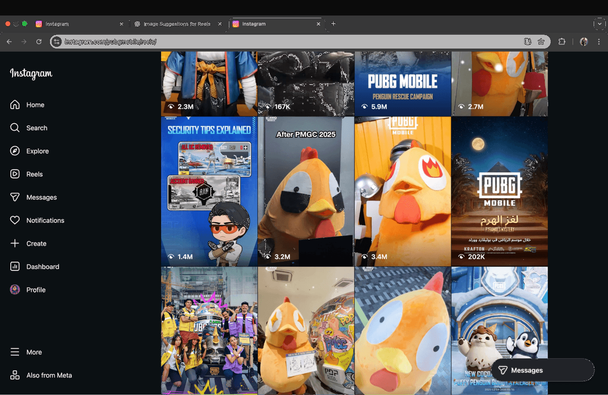Expand the Also from Meta menu
Screen dimensions: 608x395
coord(15,375)
